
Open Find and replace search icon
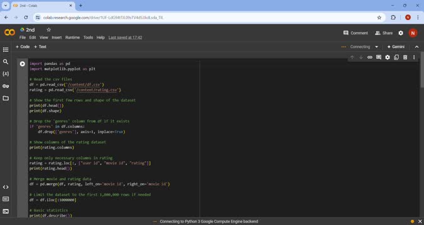click(x=6, y=62)
